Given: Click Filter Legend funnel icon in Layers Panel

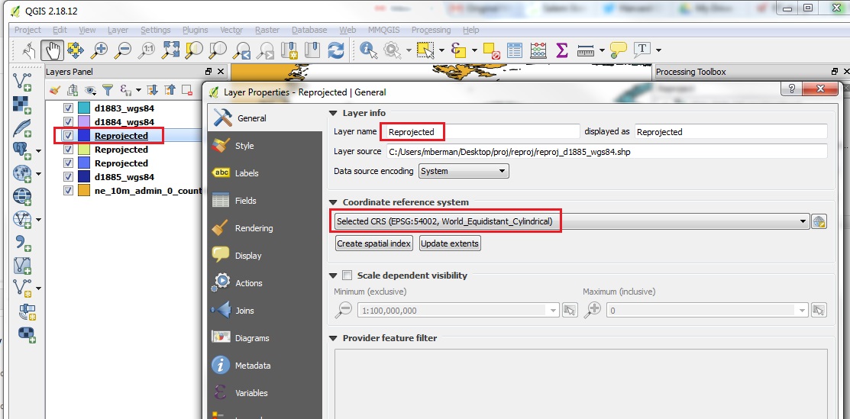Looking at the screenshot, I should pyautogui.click(x=108, y=89).
